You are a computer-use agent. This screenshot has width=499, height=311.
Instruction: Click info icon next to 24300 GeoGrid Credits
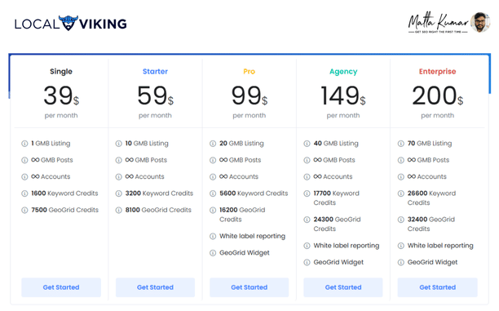tap(307, 220)
